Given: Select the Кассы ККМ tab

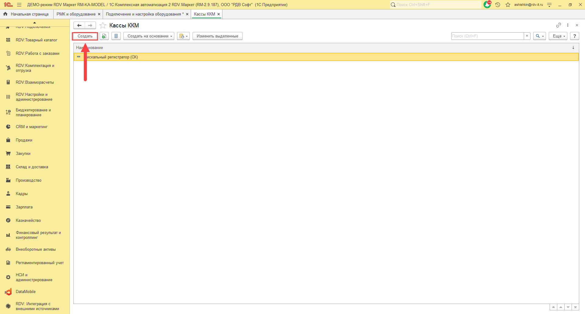Looking at the screenshot, I should [204, 14].
